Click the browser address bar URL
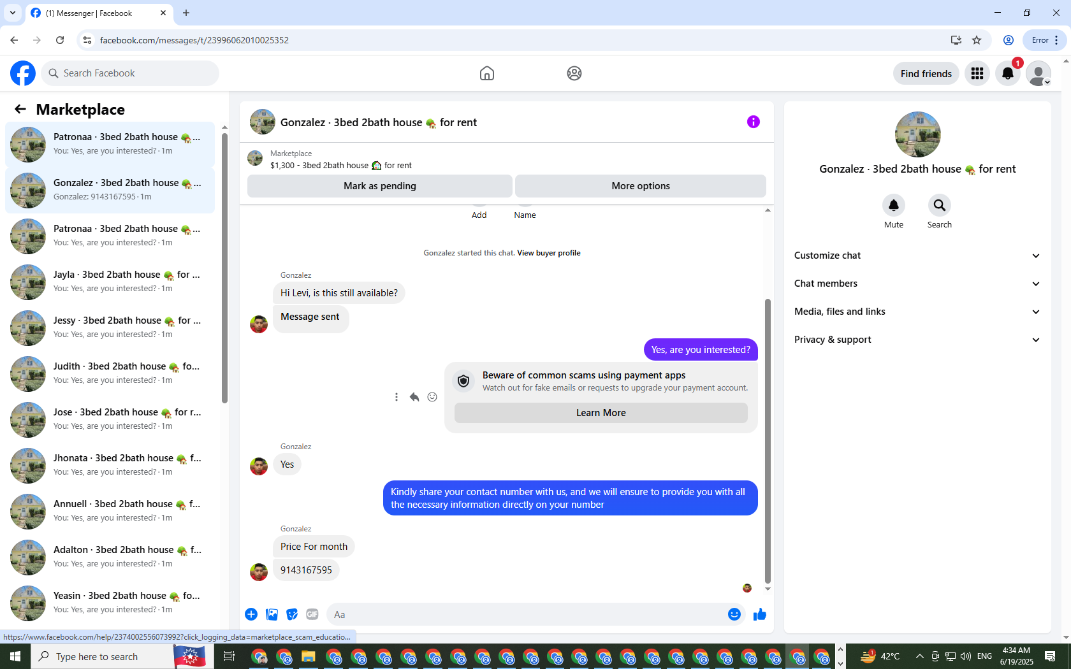 pos(194,40)
